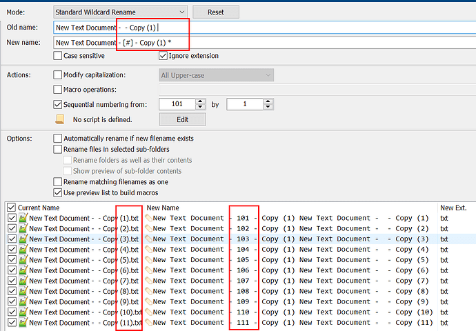The height and width of the screenshot is (331, 476).
Task: Uncheck the Copy (7).txt row checkbox
Action: [12, 281]
